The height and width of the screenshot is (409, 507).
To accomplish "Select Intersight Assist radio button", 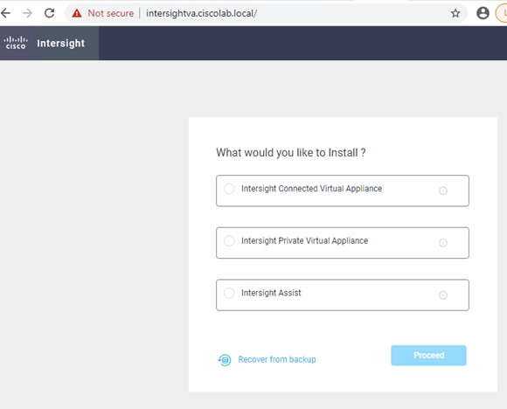I will tap(229, 293).
